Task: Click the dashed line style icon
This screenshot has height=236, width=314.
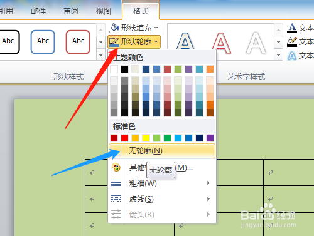Action: click(116, 198)
